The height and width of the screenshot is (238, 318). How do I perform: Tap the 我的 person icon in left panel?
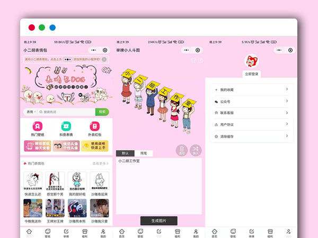[103, 231]
